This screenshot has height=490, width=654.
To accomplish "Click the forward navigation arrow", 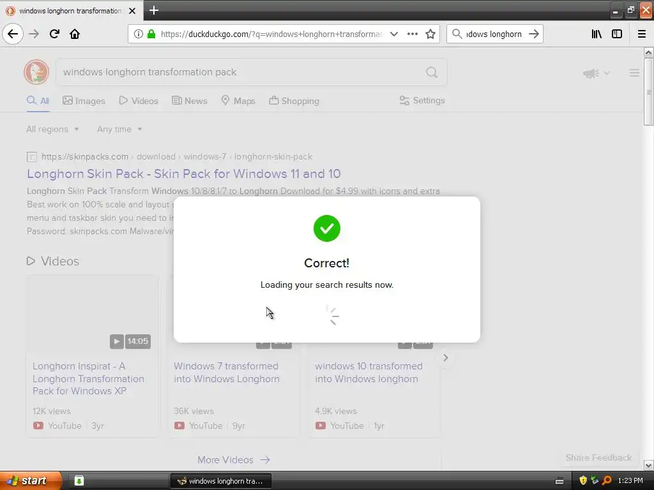I will pyautogui.click(x=34, y=34).
